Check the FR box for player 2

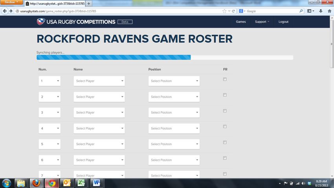(x=225, y=95)
